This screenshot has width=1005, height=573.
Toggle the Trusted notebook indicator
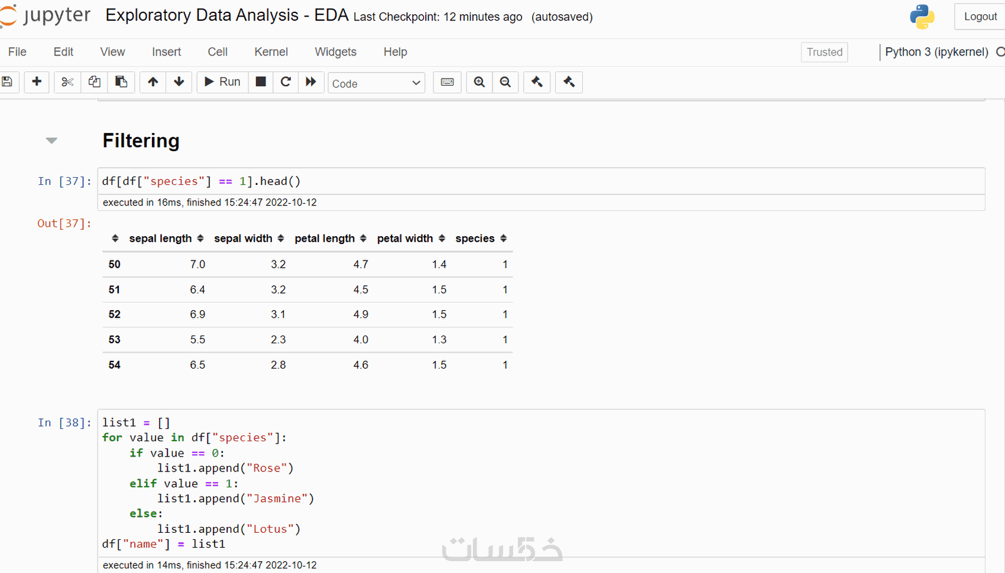(824, 52)
